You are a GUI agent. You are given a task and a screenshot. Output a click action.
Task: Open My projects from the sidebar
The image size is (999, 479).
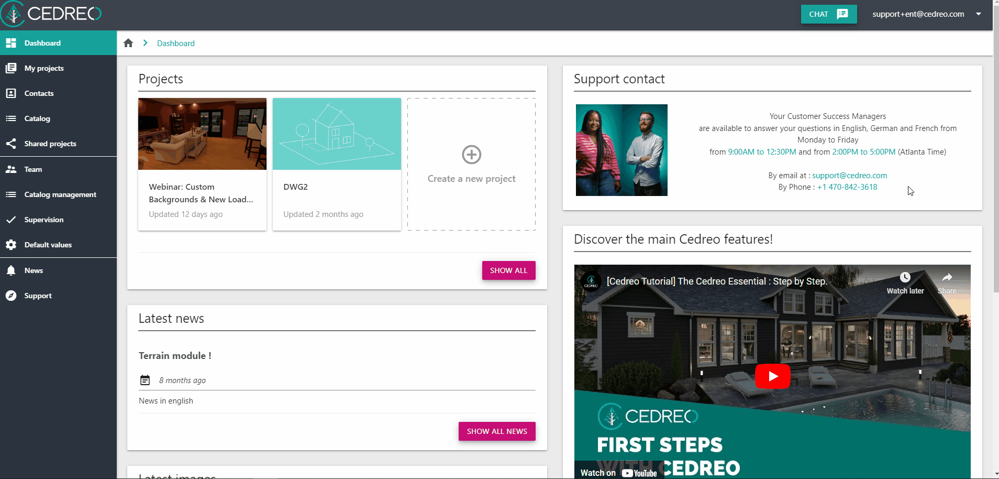point(58,68)
